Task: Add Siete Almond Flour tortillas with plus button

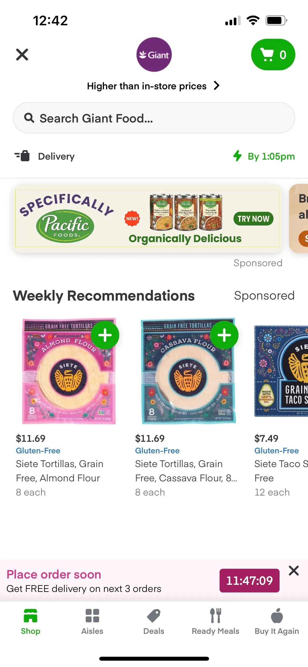Action: click(105, 335)
